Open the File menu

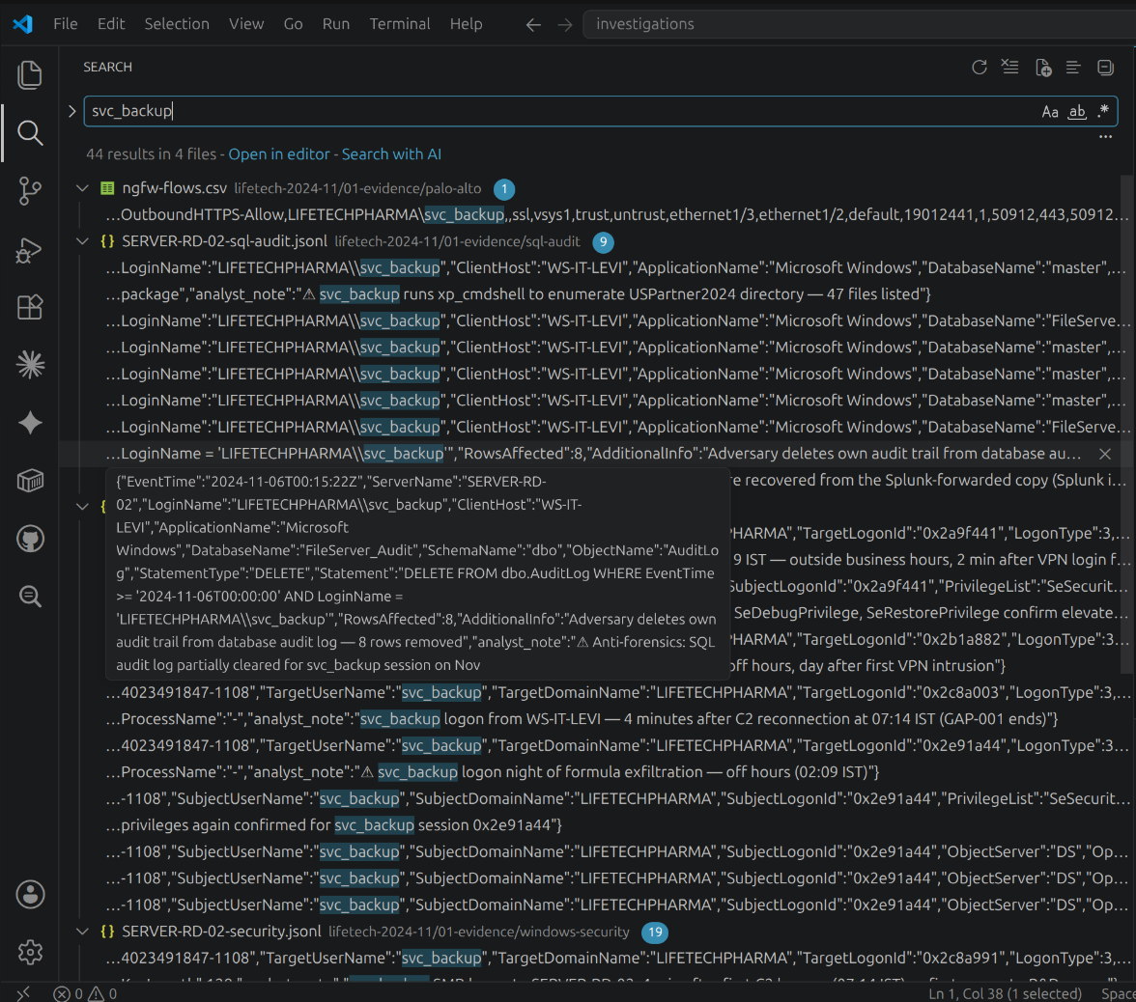coord(66,24)
